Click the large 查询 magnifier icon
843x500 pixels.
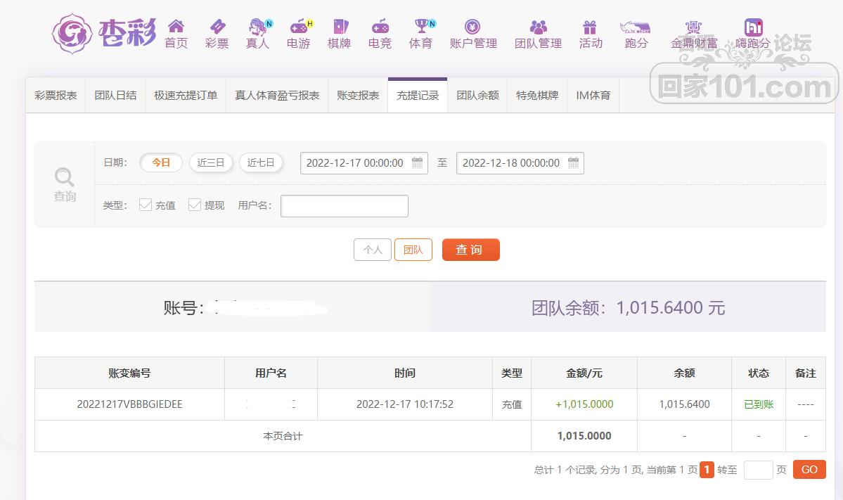pos(65,177)
